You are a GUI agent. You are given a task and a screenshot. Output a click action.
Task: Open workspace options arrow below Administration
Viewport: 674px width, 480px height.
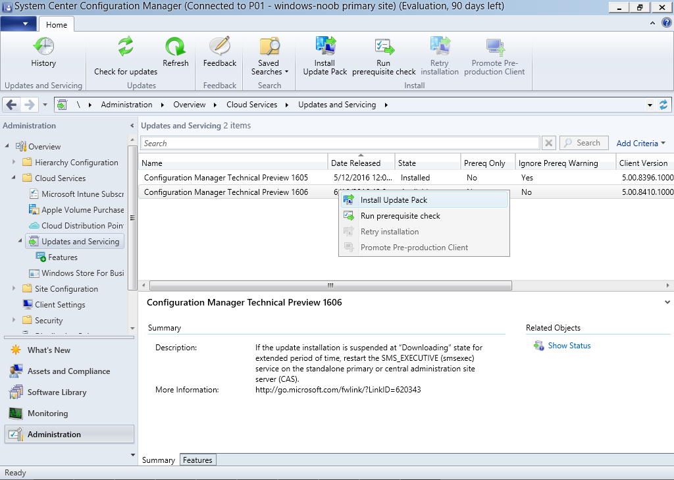pos(132,454)
